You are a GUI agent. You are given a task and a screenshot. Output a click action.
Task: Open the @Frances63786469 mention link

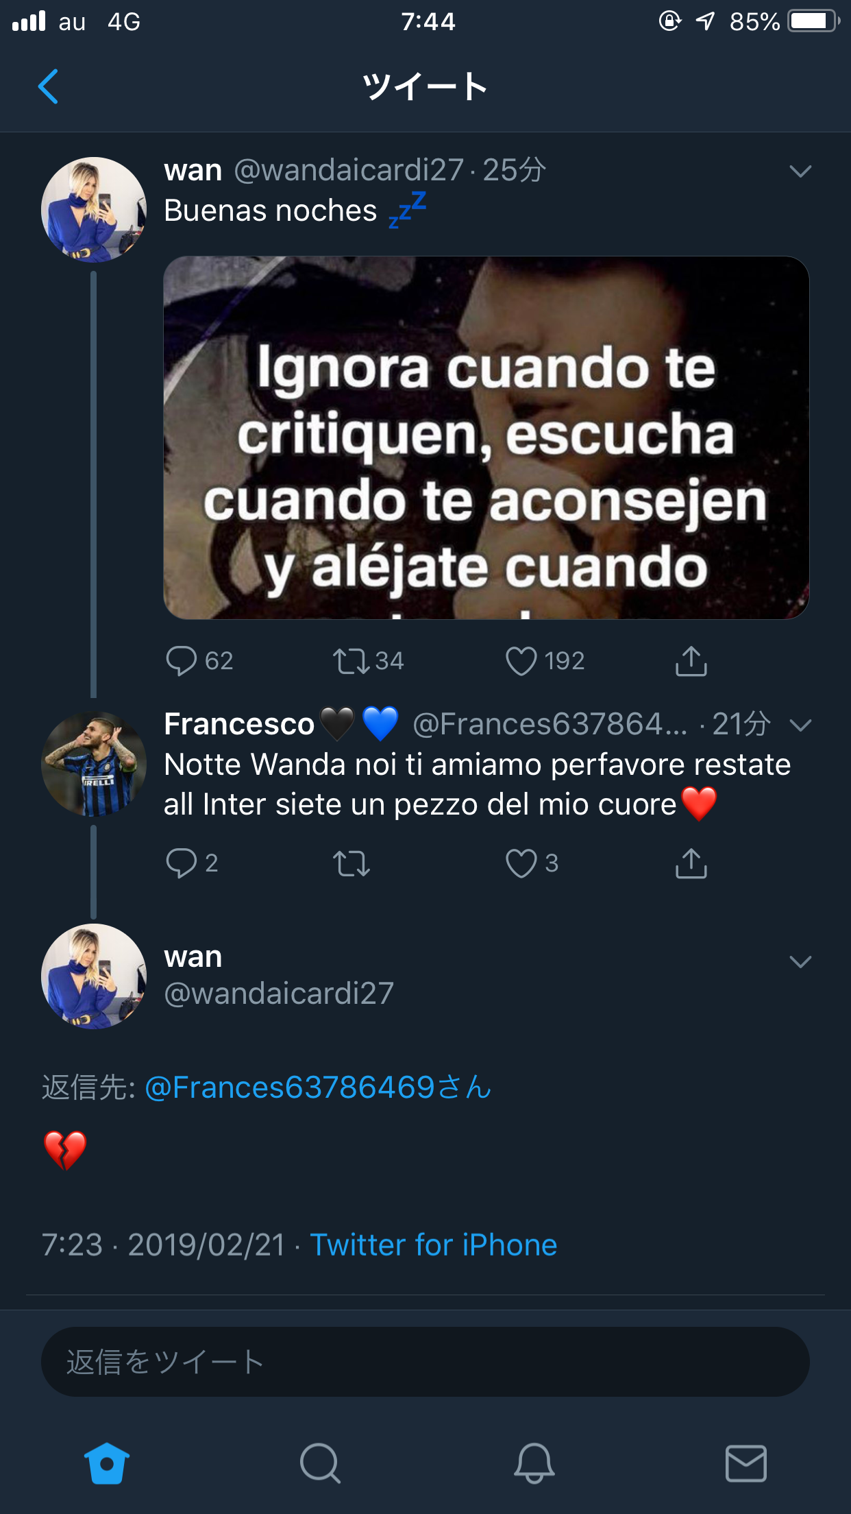tap(319, 1088)
